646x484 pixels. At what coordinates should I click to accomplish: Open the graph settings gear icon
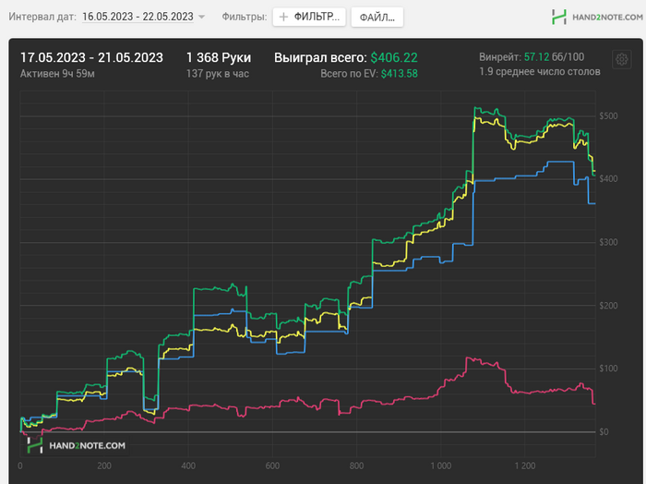click(621, 59)
